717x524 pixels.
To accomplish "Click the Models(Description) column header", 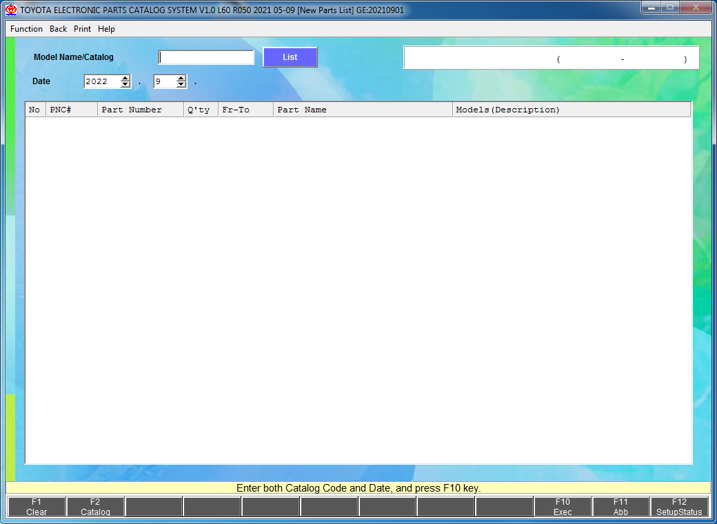I will click(x=572, y=110).
